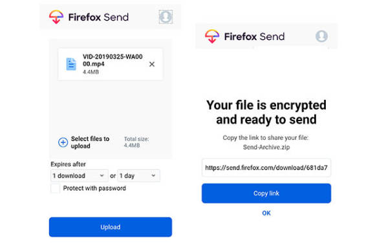Viewport: 375px width, 250px height.
Task: Click the VID-20190325-WA0000.mp4 file name
Action: pos(112,61)
